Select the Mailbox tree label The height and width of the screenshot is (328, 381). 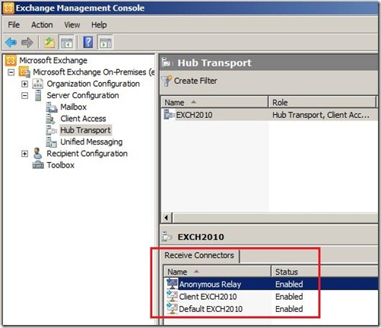pos(73,107)
